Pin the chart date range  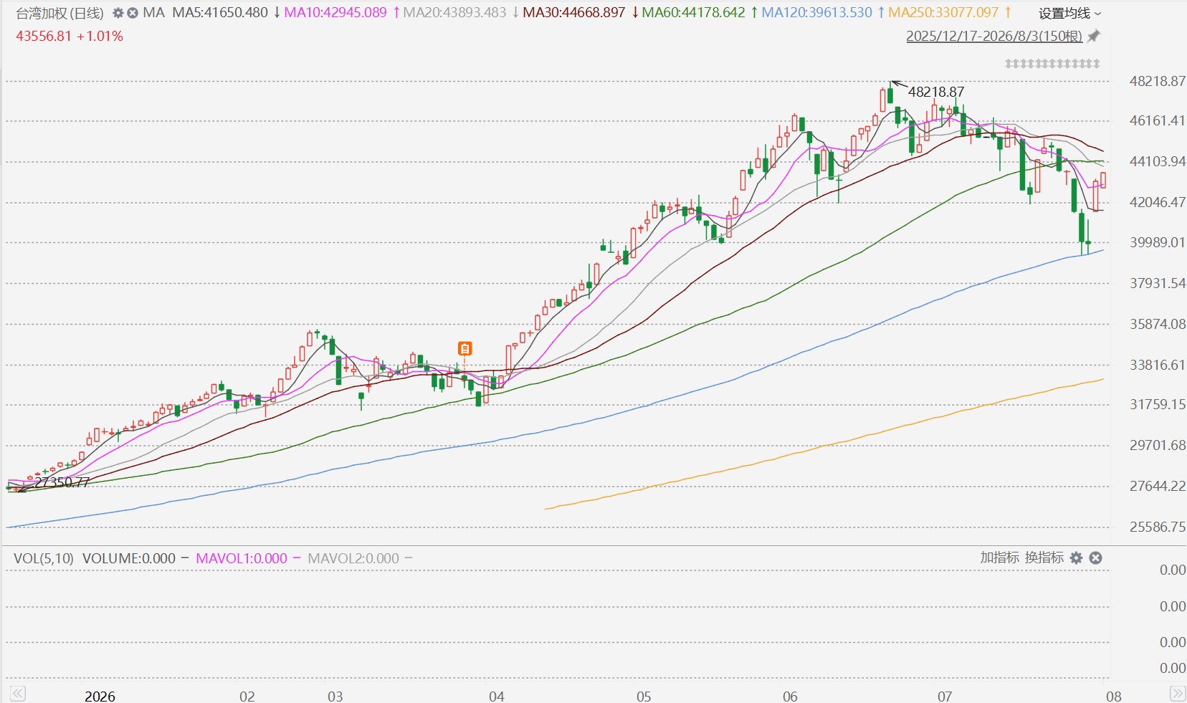click(x=1094, y=36)
